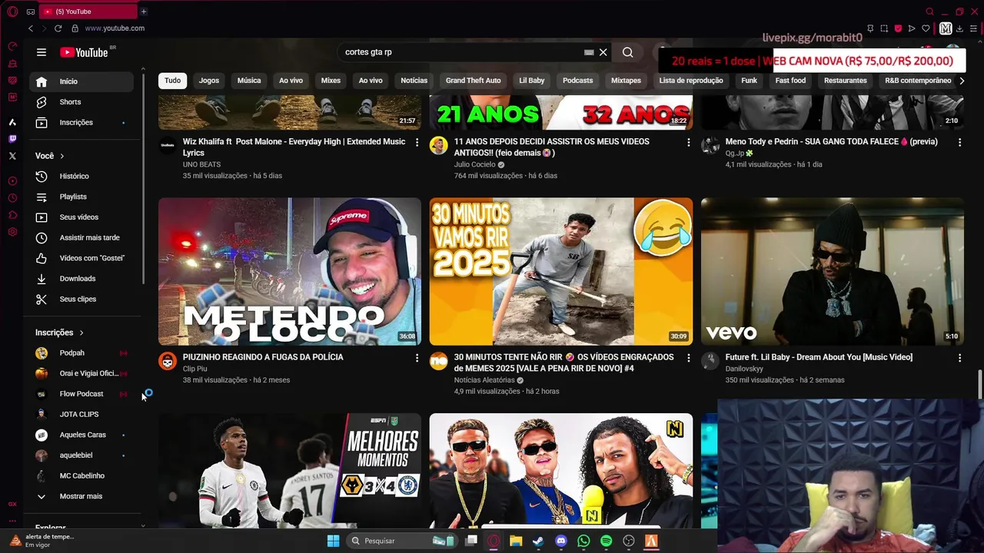Open WhatsApp from the taskbar
This screenshot has width=984, height=553.
[583, 541]
